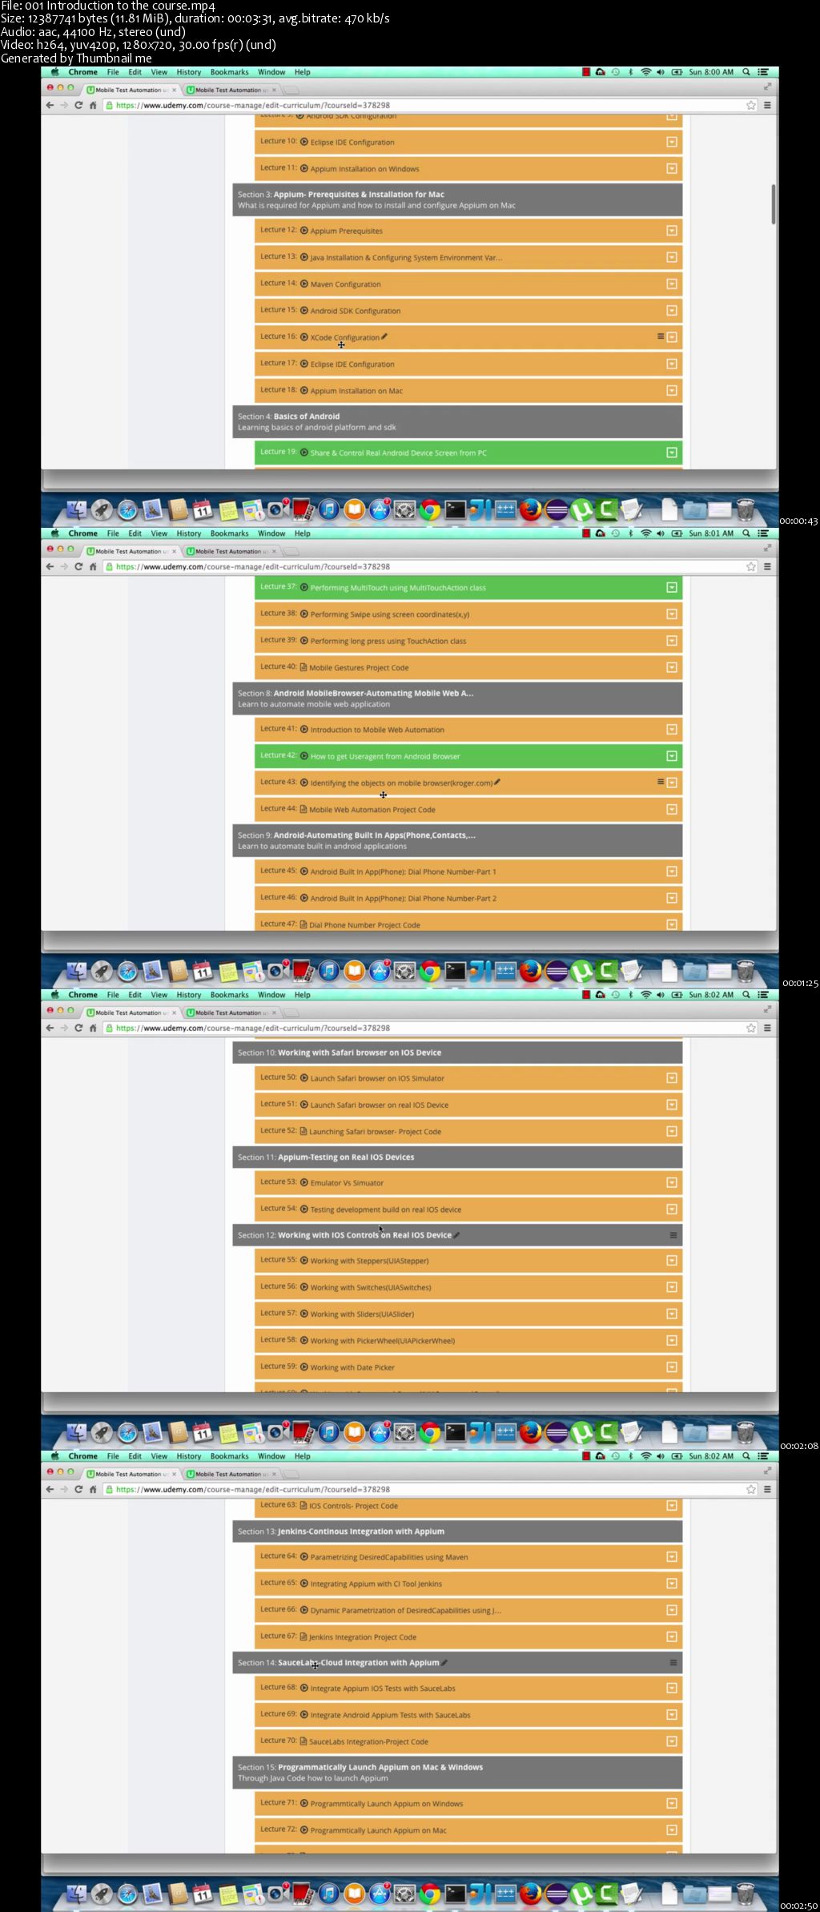Click Spotlight search icon beside Sun 8:00 AM
This screenshot has height=1912, width=820.
746,72
